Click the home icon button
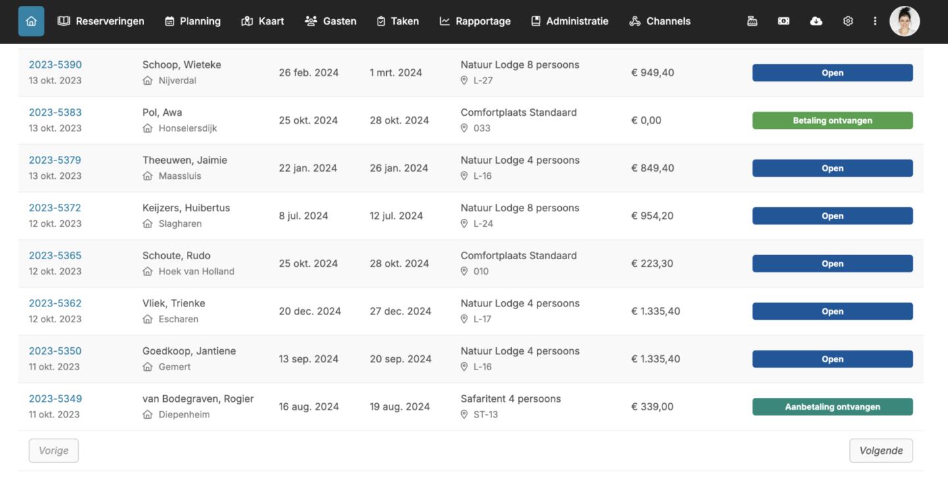This screenshot has height=484, width=948. tap(31, 21)
